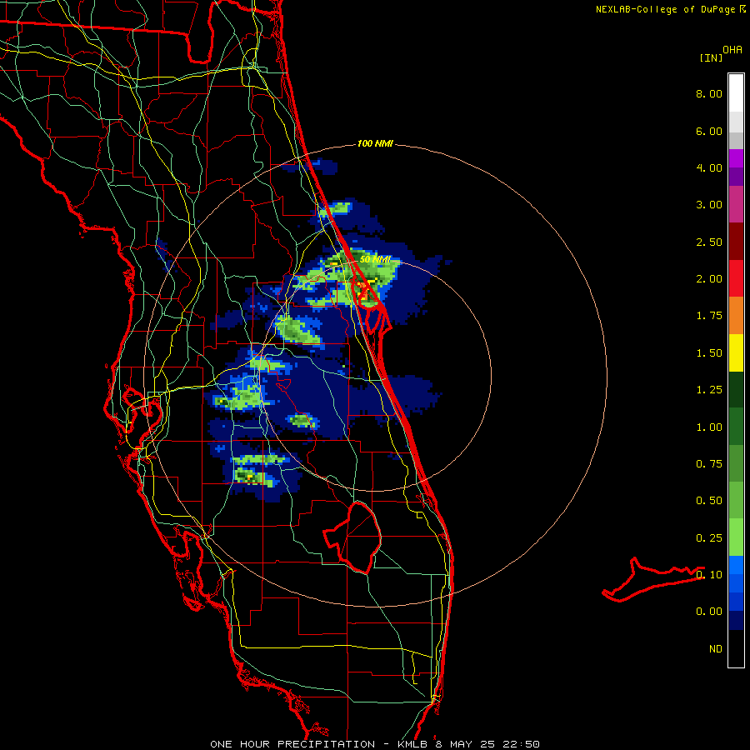Click the 2.00 legend value
This screenshot has height=750, width=750.
click(709, 279)
